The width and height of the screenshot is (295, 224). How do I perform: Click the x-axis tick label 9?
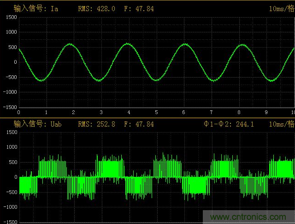tap(266, 112)
